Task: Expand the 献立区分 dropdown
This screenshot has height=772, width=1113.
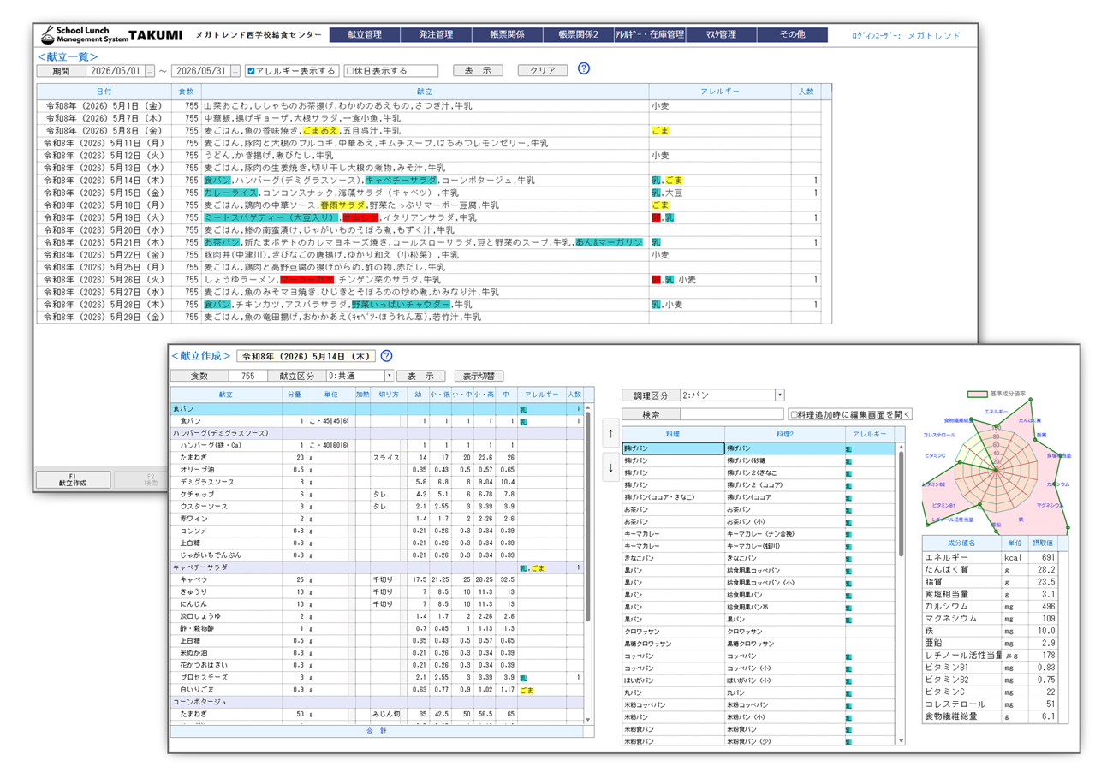Action: (389, 375)
